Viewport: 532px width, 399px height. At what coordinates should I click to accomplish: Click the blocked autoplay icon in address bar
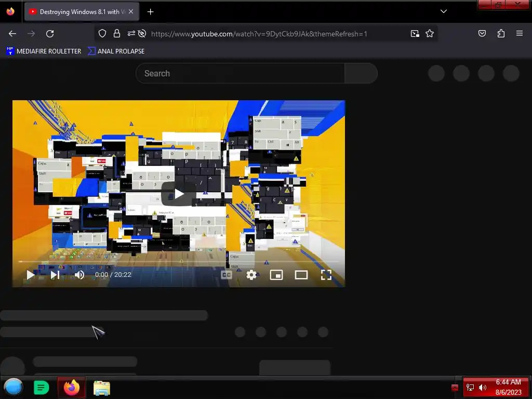point(142,33)
